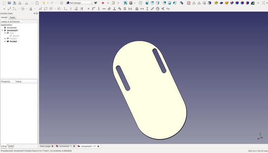Save the document with the Save icon

15,3
